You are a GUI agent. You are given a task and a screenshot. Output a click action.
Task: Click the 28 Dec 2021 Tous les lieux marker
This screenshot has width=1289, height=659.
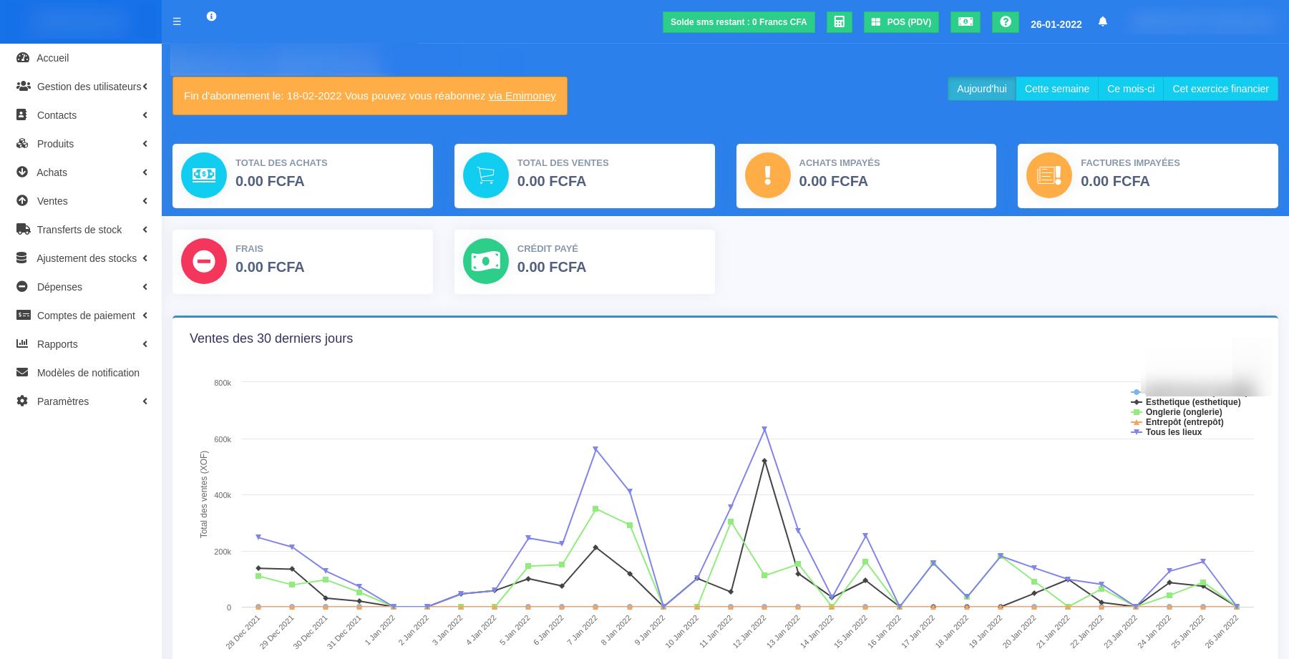(x=258, y=537)
